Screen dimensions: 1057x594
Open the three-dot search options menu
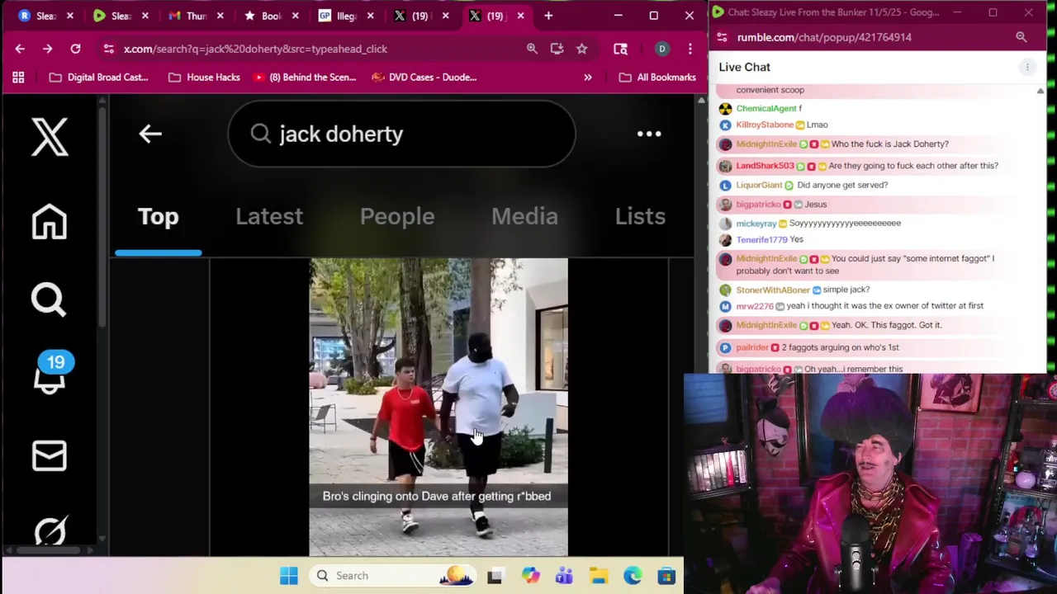[x=649, y=134]
